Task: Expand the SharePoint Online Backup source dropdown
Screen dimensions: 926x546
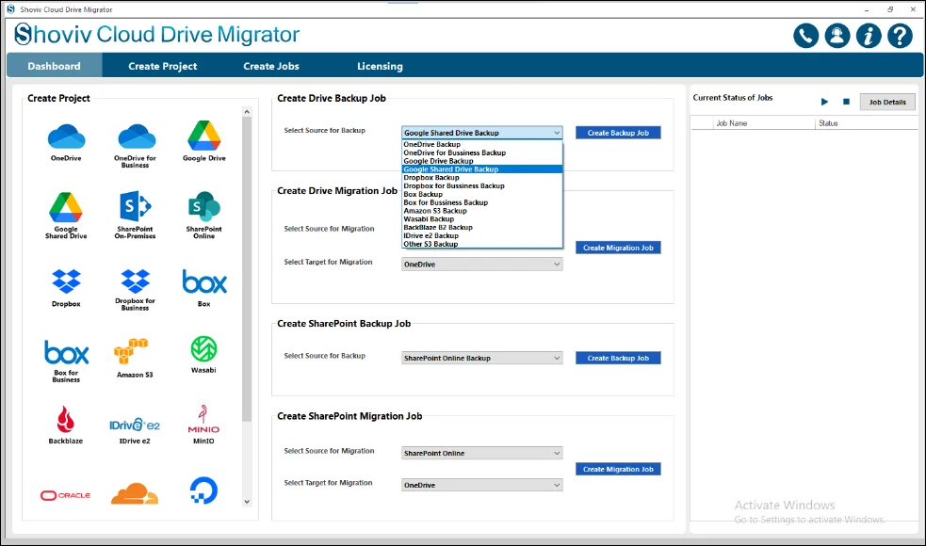Action: (x=482, y=358)
